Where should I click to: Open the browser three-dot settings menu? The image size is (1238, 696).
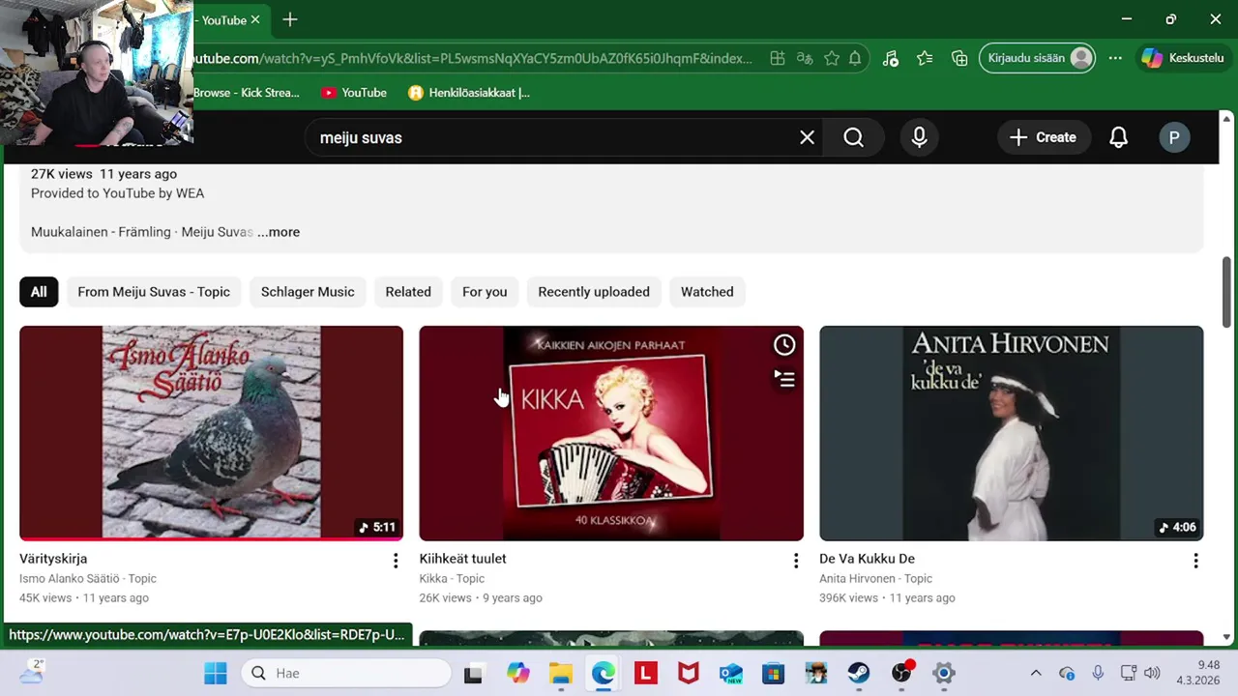tap(1115, 58)
